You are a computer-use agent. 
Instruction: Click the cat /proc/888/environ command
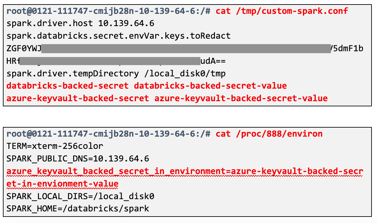[x=269, y=134]
